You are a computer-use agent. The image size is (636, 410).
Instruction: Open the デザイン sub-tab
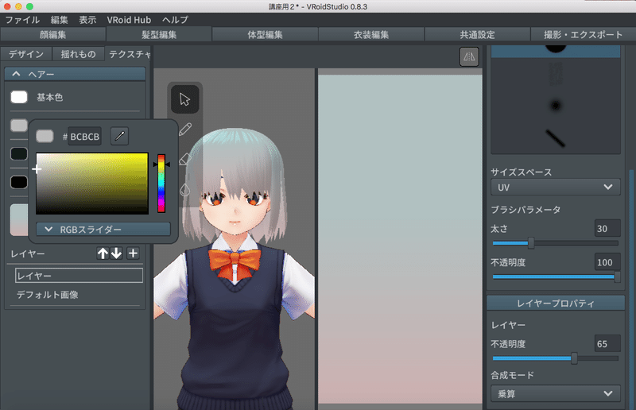(26, 54)
